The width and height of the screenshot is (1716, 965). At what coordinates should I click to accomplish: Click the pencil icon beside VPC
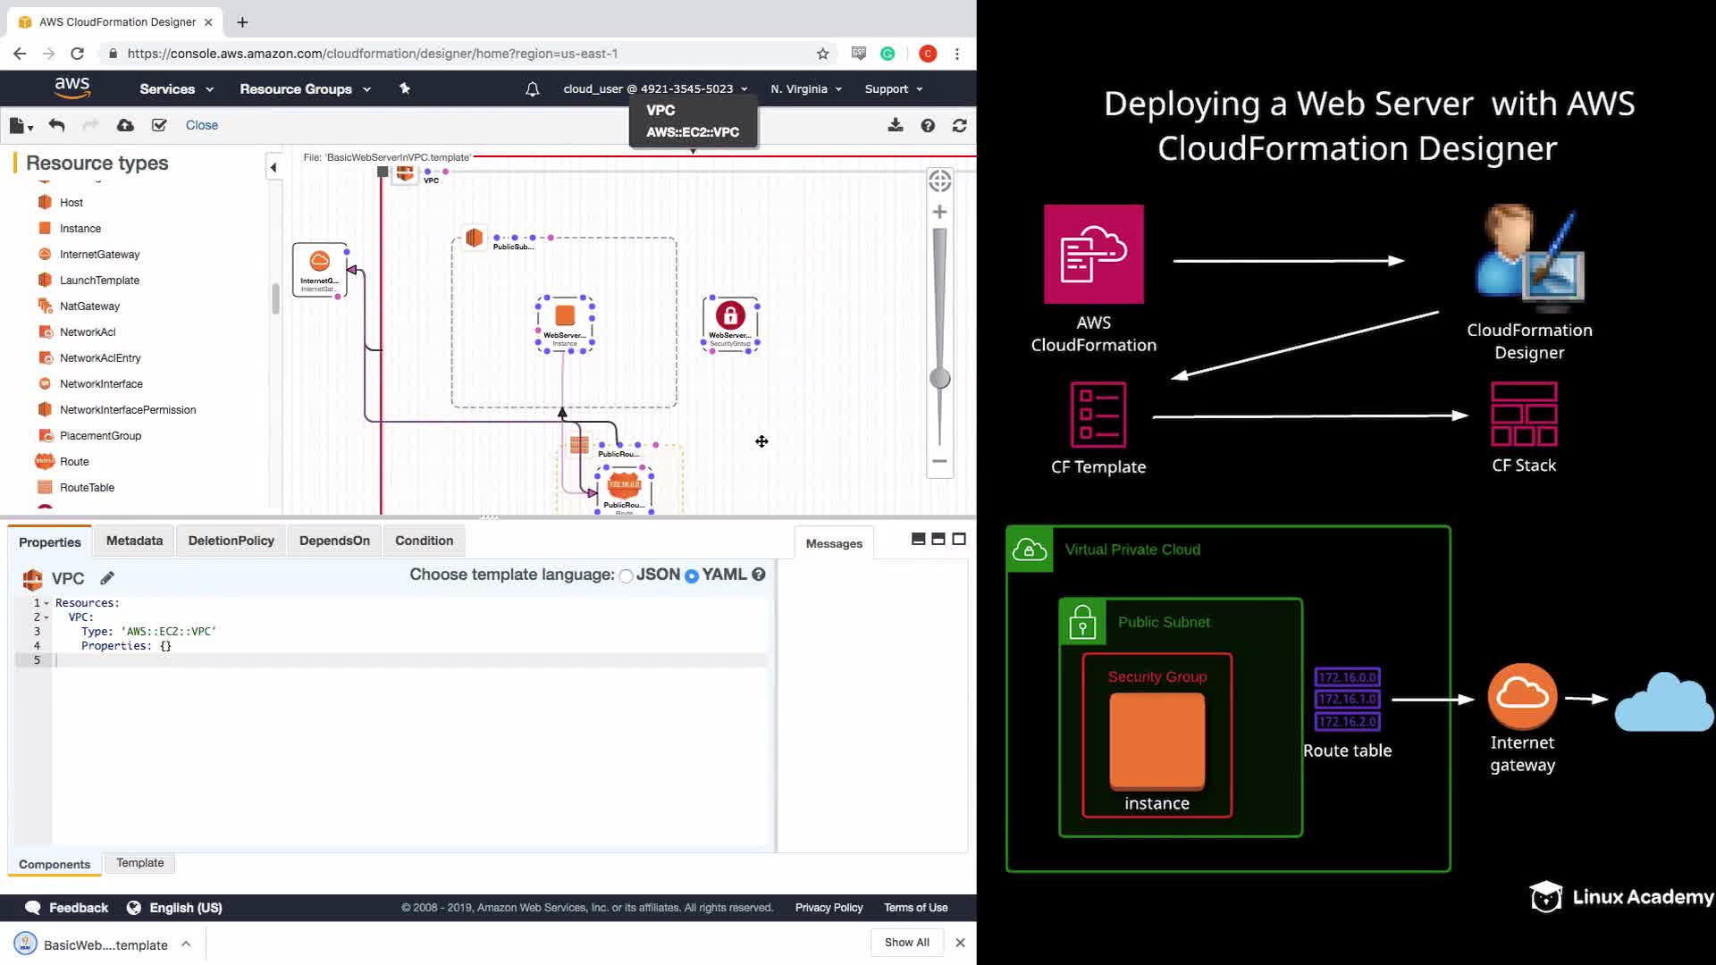coord(106,578)
